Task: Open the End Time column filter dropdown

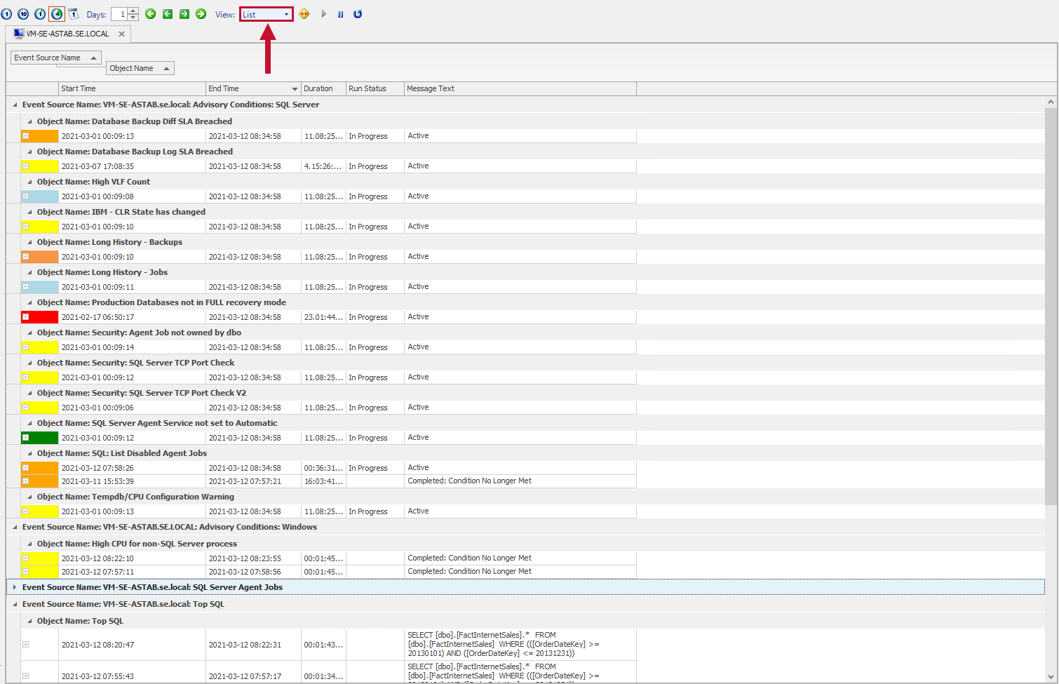Action: pos(293,88)
